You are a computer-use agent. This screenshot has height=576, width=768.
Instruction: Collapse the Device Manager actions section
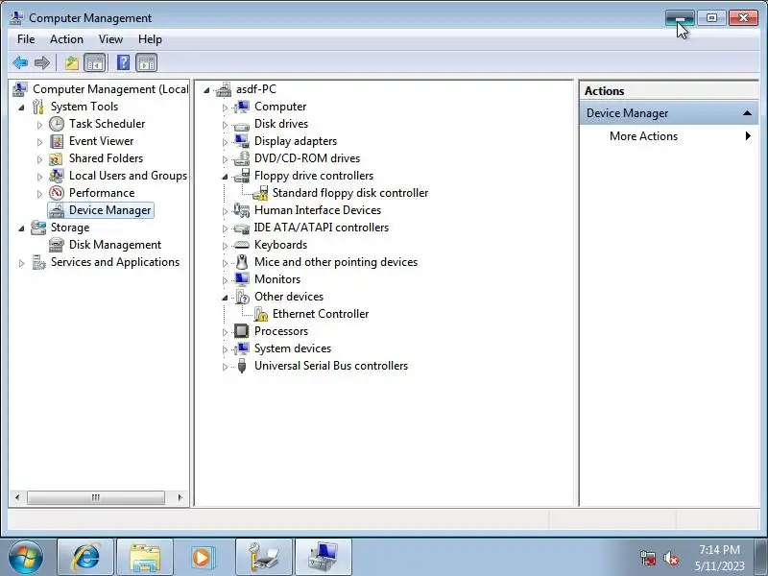[x=747, y=113]
